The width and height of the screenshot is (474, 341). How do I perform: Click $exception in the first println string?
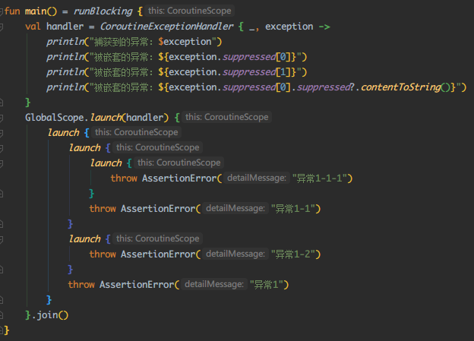click(185, 42)
